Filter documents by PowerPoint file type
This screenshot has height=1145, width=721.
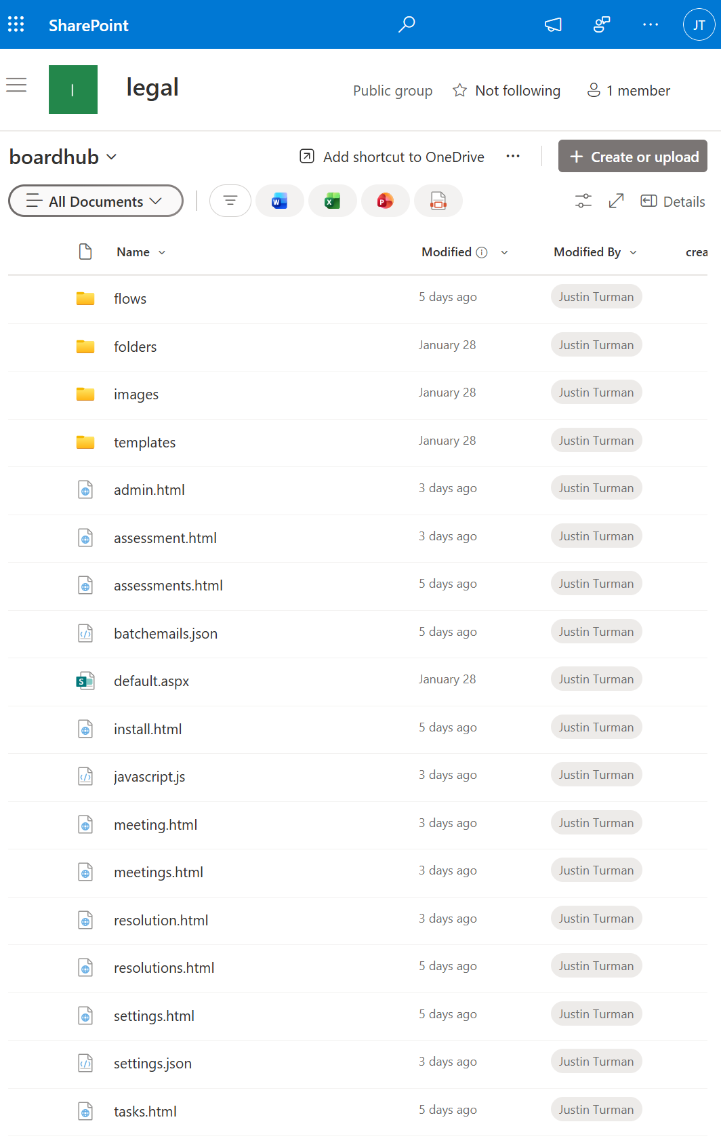(385, 201)
